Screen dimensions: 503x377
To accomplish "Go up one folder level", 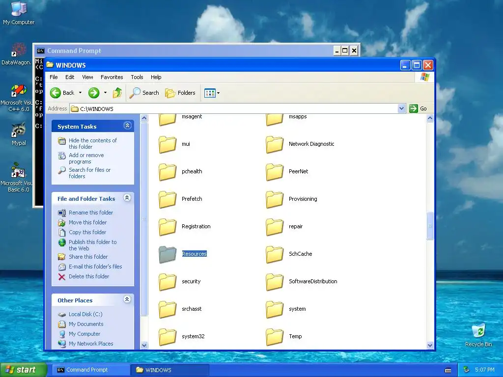I will 117,93.
